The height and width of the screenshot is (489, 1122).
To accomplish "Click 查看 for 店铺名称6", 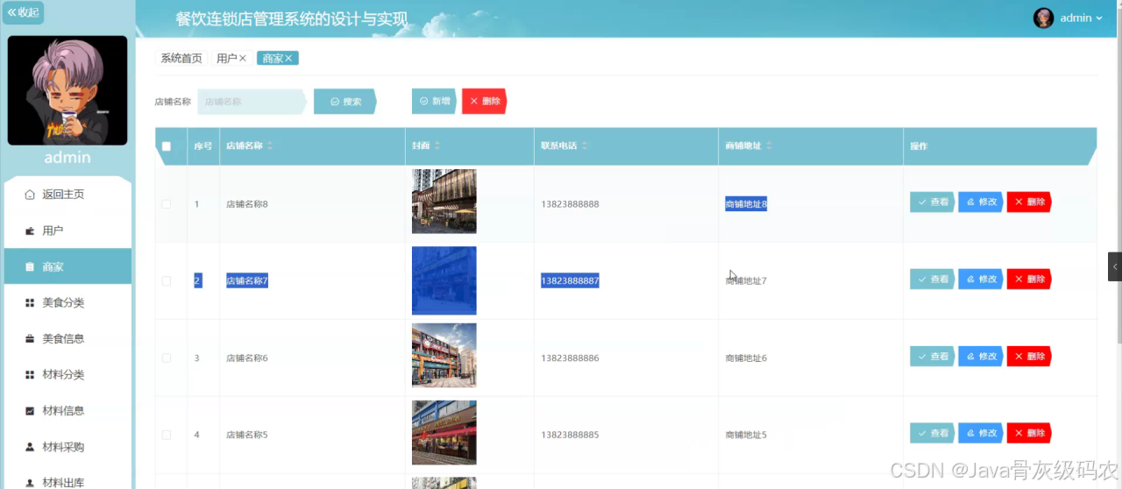I will pos(933,357).
